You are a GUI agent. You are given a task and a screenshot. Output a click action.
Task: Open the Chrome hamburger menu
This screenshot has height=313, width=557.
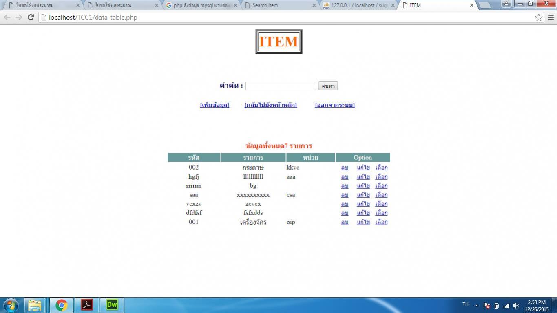tap(551, 17)
